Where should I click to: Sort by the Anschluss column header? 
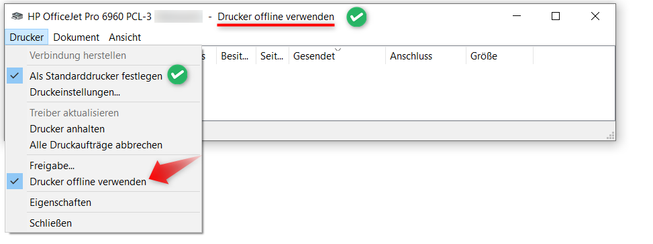(425, 56)
